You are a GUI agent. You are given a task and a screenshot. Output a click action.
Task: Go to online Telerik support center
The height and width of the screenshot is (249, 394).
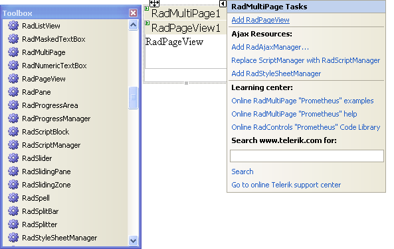point(286,185)
